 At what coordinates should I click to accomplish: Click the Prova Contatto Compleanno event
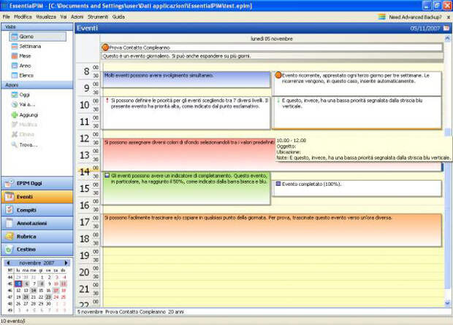272,47
